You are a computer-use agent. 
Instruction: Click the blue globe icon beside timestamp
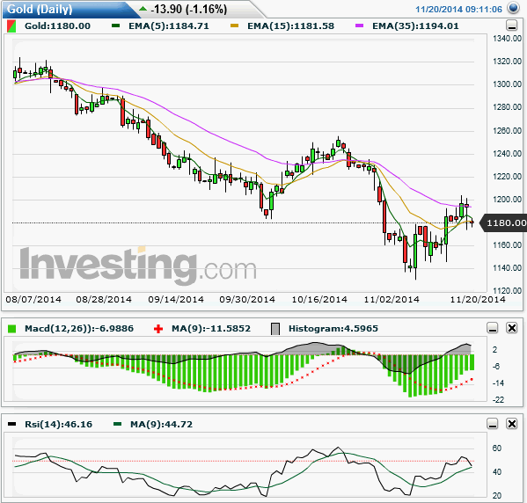513,8
